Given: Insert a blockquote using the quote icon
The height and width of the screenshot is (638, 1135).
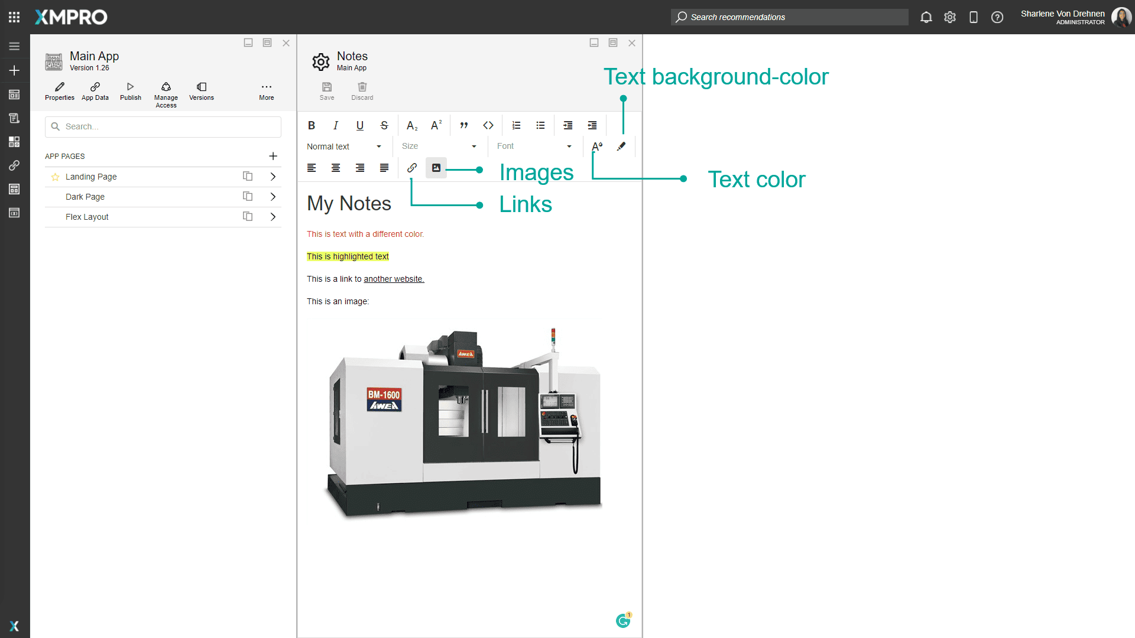Looking at the screenshot, I should click(463, 125).
